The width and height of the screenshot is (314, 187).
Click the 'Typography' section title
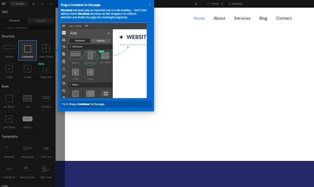(x=10, y=137)
